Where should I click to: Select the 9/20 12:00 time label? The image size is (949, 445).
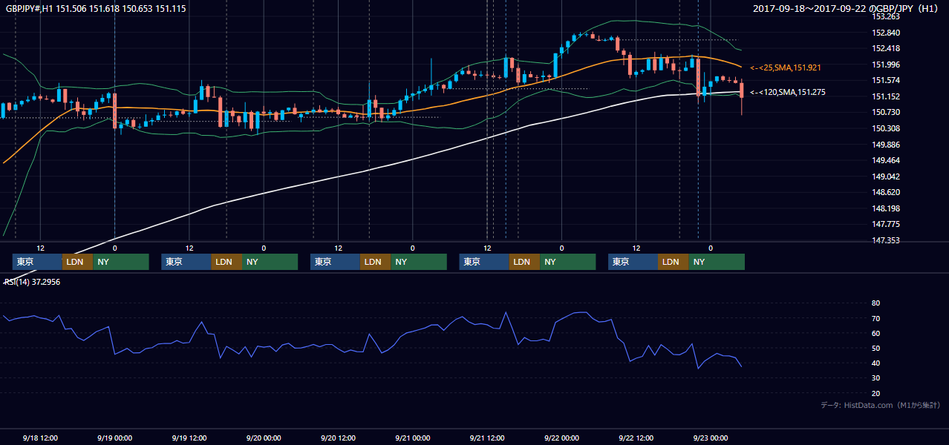[338, 438]
